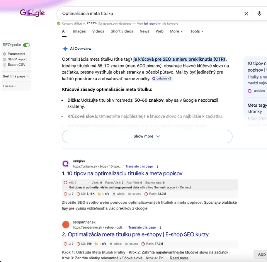
Task: Expand the Show more AI overview button
Action: click(147, 136)
